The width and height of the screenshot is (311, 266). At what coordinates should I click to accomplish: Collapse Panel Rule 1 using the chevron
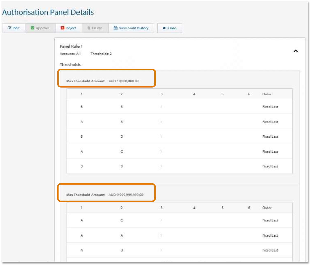(x=296, y=51)
